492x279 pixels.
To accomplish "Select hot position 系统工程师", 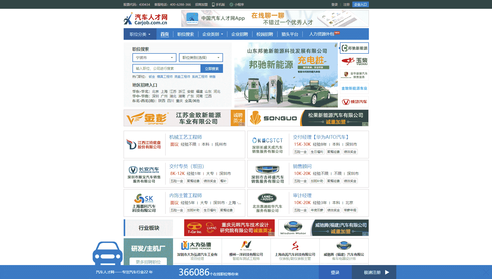I will point(200,77).
